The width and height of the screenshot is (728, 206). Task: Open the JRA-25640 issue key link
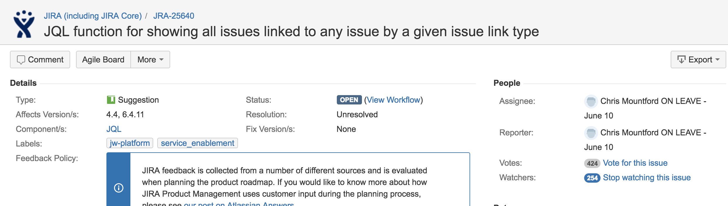click(x=174, y=16)
